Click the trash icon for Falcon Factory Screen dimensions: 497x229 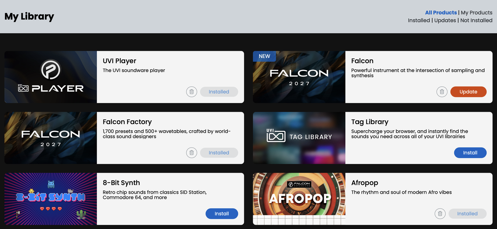[192, 153]
